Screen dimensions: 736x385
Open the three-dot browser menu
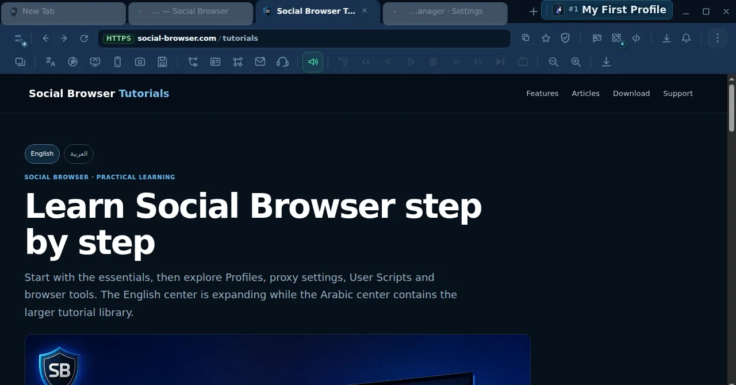[x=718, y=38]
